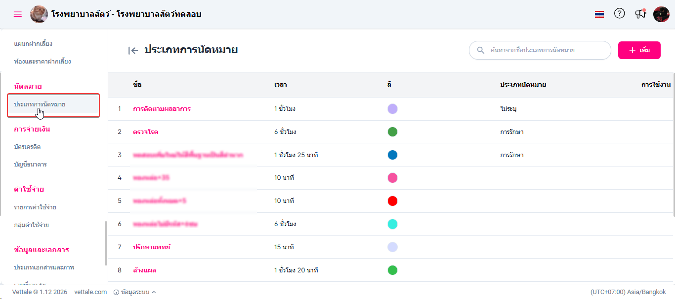Select ประเภทการนัดหมาย in sidebar

[53, 105]
